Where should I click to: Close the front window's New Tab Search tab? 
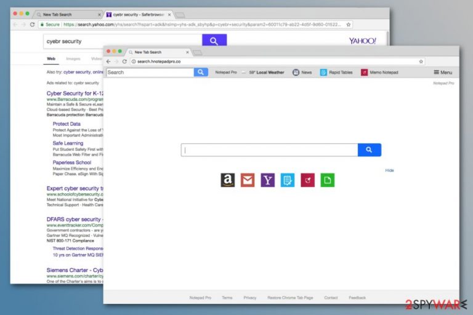(x=187, y=52)
